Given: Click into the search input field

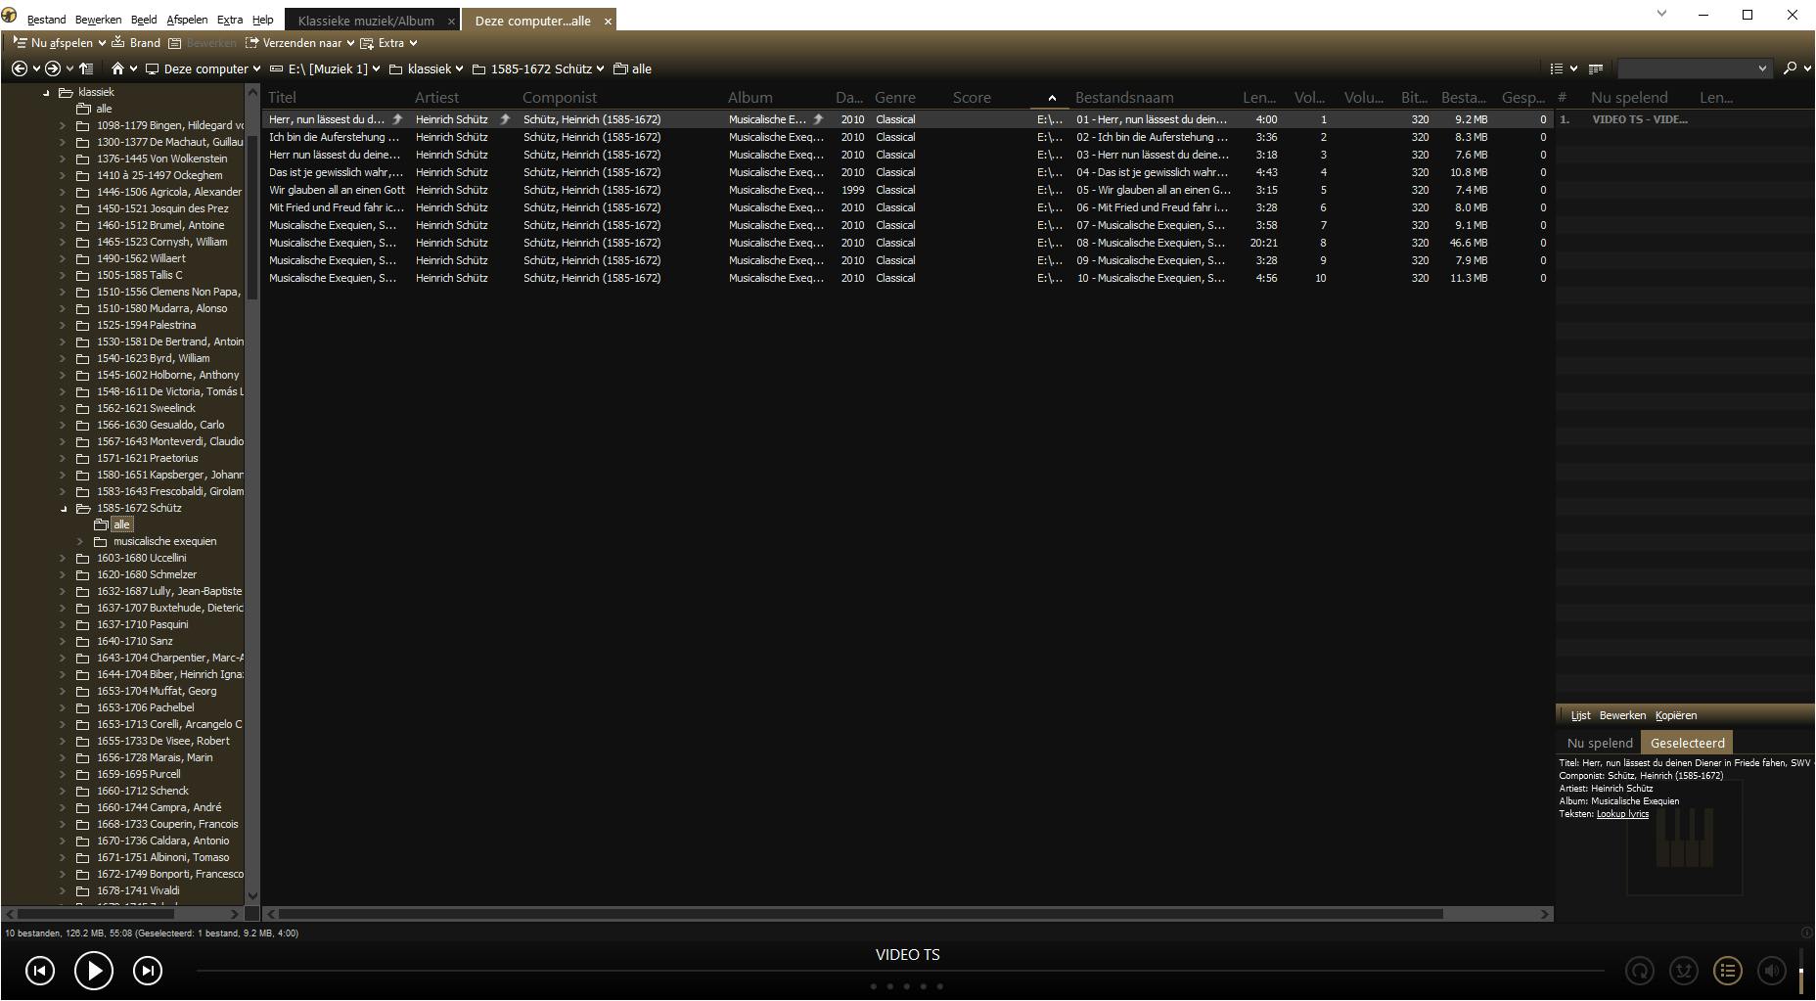Looking at the screenshot, I should click(x=1687, y=68).
